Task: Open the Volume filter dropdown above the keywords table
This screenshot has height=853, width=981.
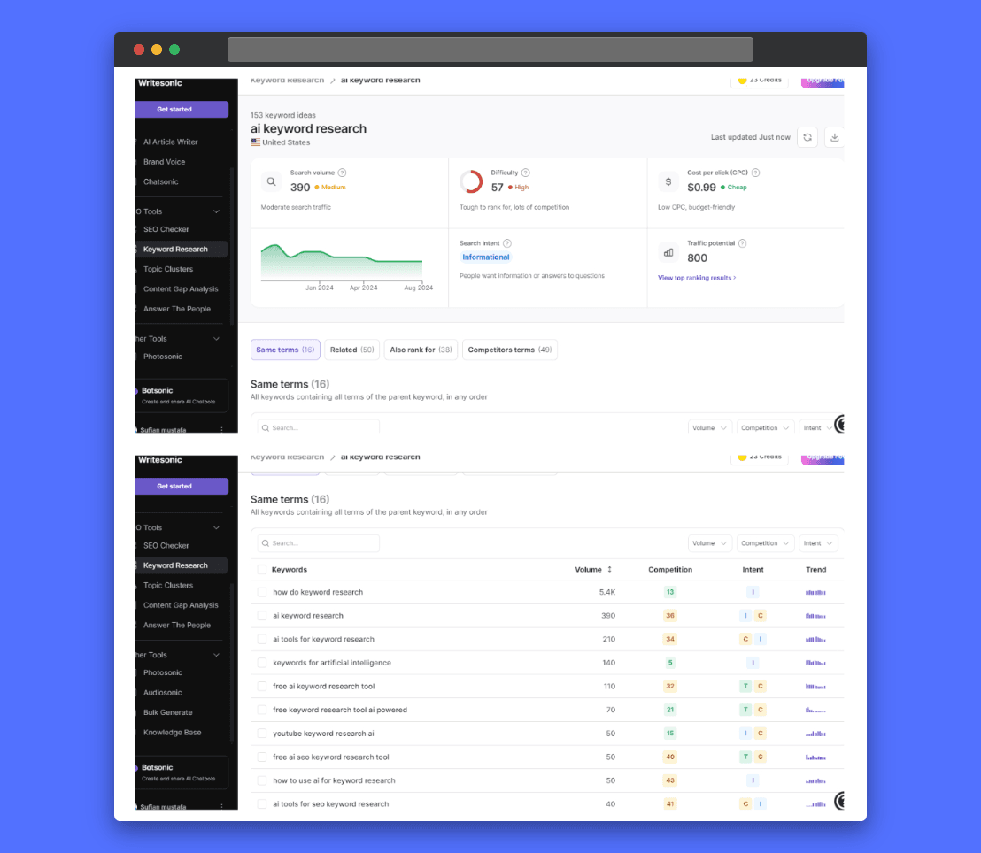Action: [x=709, y=542]
